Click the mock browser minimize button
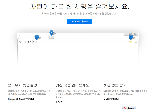This screenshot has height=109, width=152. (126, 34)
